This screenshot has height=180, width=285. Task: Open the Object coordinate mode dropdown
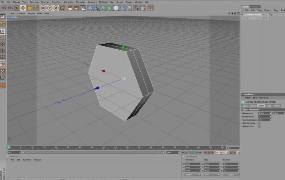(x=193, y=175)
